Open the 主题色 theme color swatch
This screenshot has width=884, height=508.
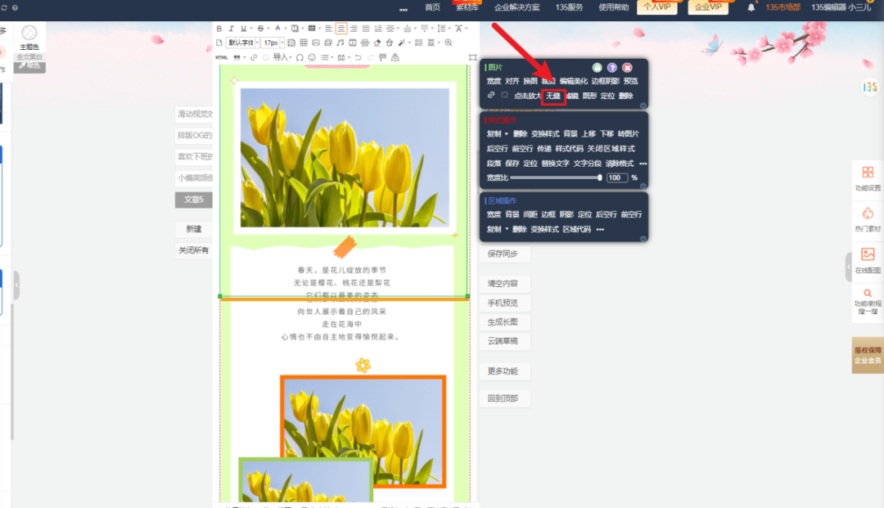click(x=29, y=33)
